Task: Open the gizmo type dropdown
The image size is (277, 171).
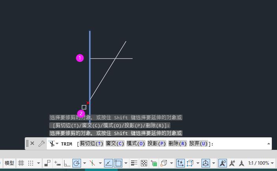Action: [213, 163]
